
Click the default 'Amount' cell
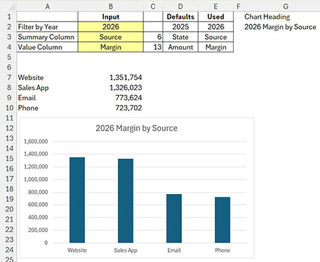(x=181, y=47)
